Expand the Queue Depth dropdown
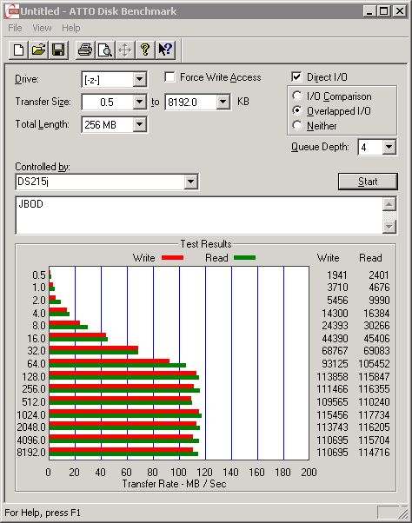The width and height of the screenshot is (412, 523). pyautogui.click(x=389, y=147)
